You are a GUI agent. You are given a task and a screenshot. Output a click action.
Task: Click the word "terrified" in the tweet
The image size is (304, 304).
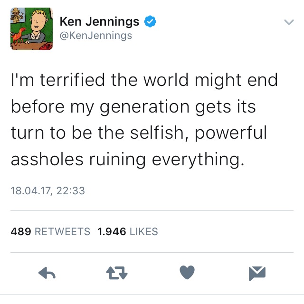click(x=72, y=80)
